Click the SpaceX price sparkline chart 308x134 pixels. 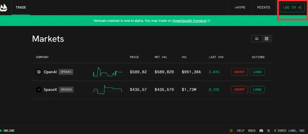[107, 90]
